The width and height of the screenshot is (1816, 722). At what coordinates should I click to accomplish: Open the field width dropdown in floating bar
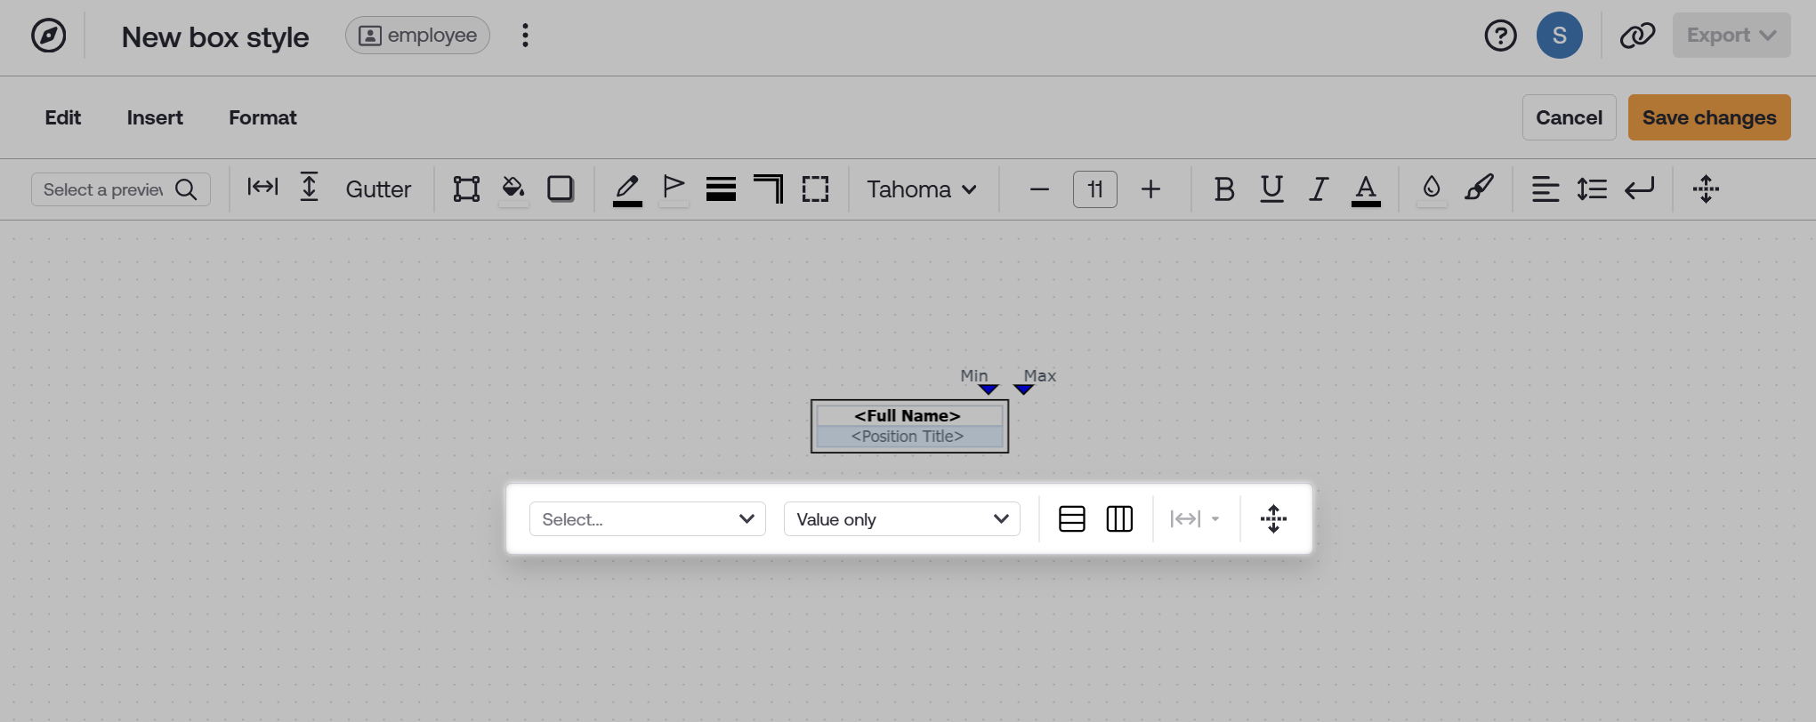[x=1195, y=519]
